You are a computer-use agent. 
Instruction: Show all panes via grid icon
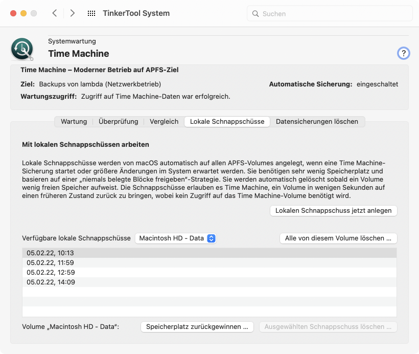pyautogui.click(x=91, y=13)
